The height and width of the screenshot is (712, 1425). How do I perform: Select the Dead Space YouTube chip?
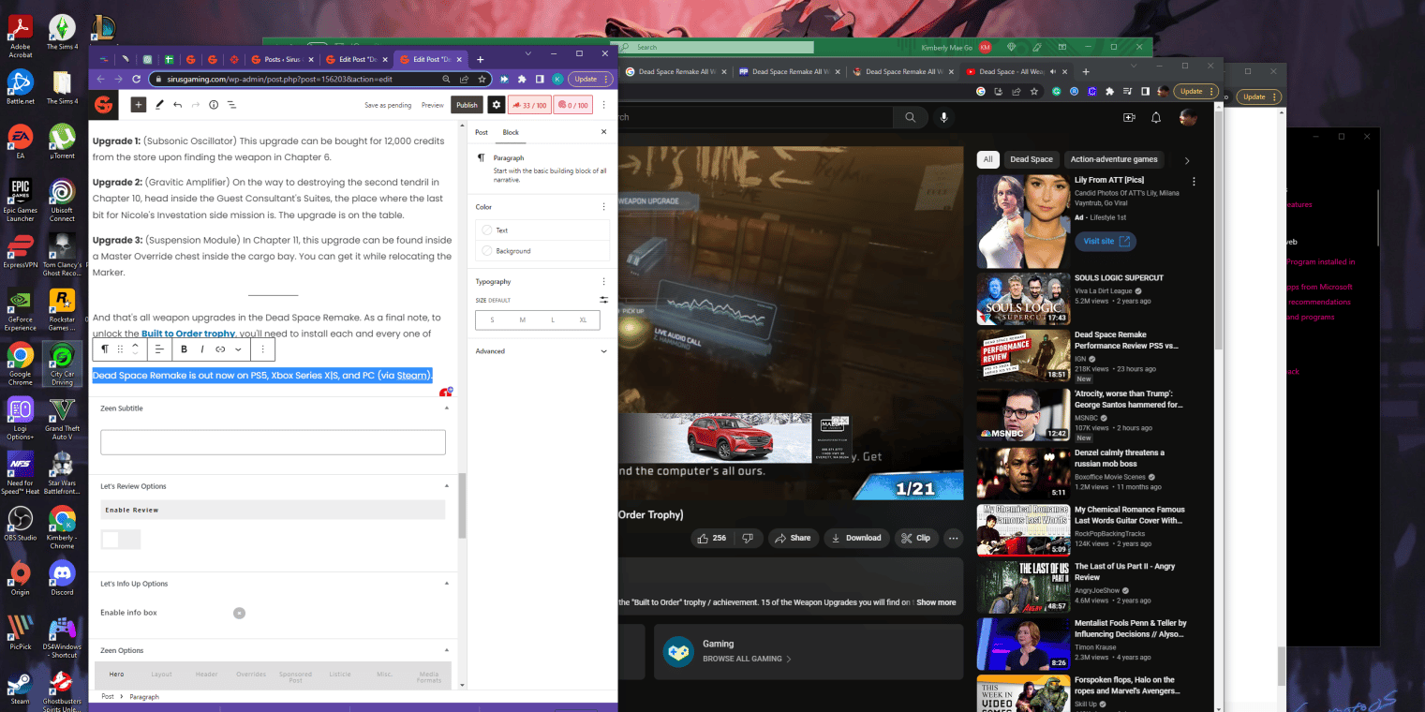pyautogui.click(x=1032, y=159)
